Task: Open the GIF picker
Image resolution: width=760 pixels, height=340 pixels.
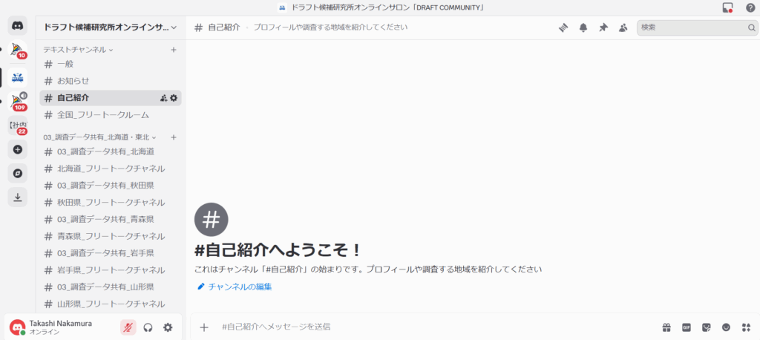Action: click(687, 327)
